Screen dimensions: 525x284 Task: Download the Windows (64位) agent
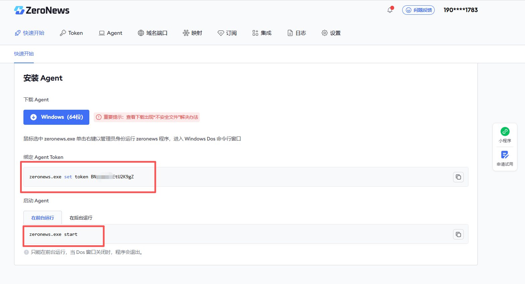(x=56, y=117)
